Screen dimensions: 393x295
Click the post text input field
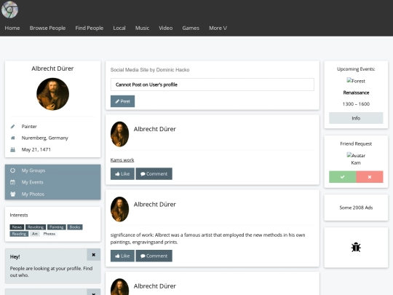213,84
